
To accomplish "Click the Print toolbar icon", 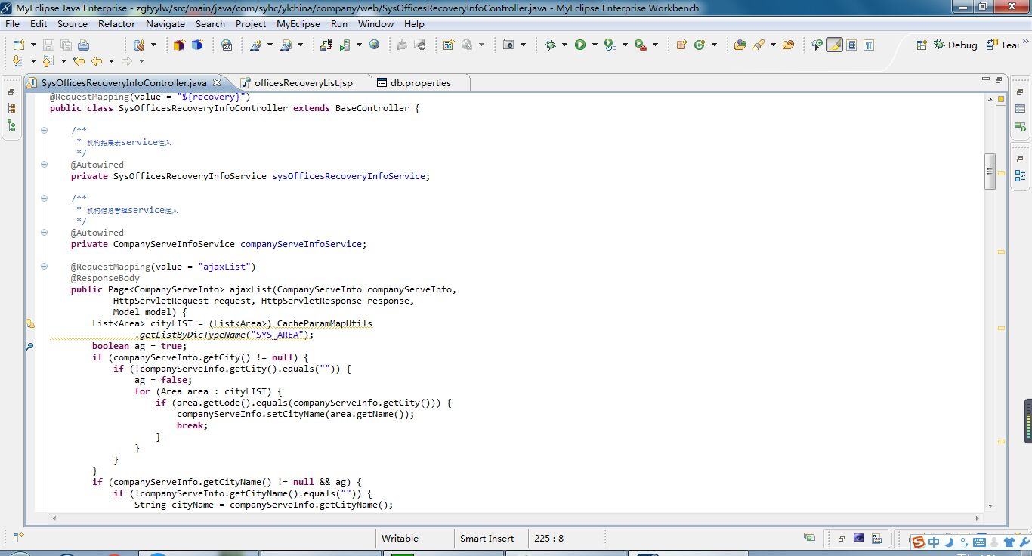I will point(84,45).
